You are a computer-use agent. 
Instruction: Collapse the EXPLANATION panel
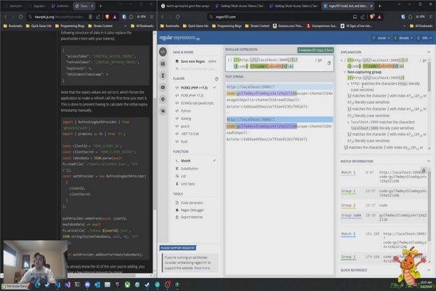[x=429, y=52]
